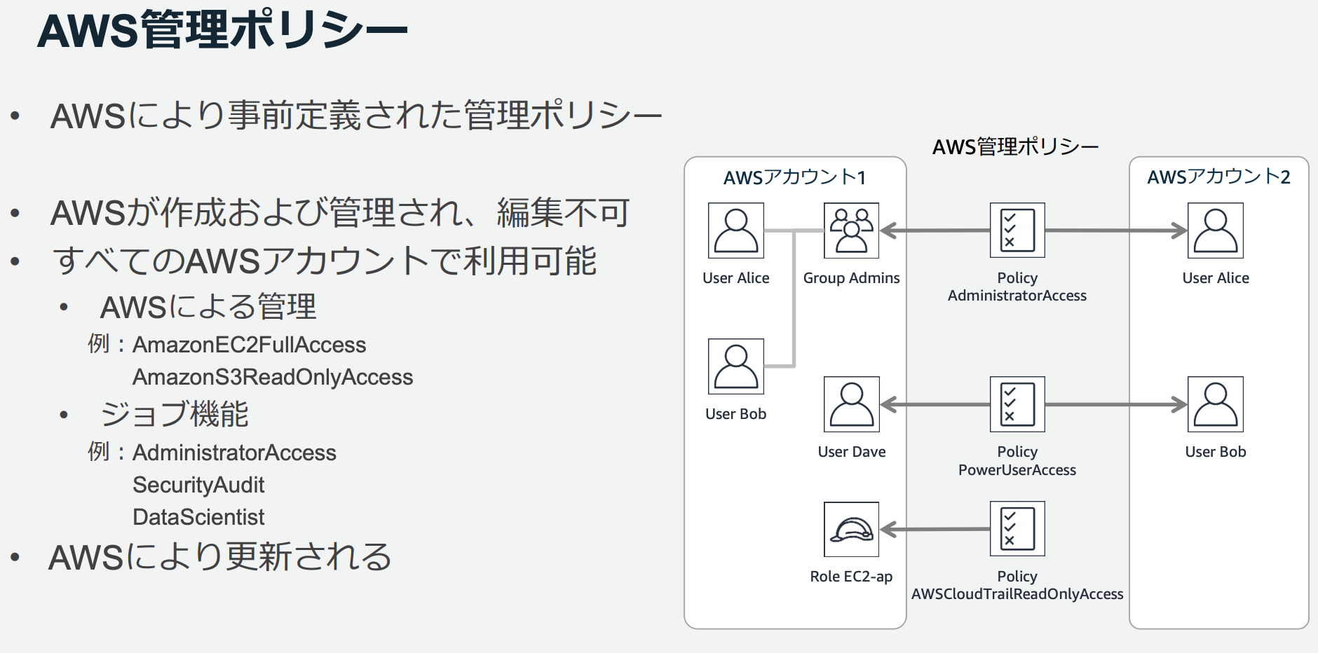Click the example text SecurityAudit
1318x653 pixels.
[x=198, y=485]
